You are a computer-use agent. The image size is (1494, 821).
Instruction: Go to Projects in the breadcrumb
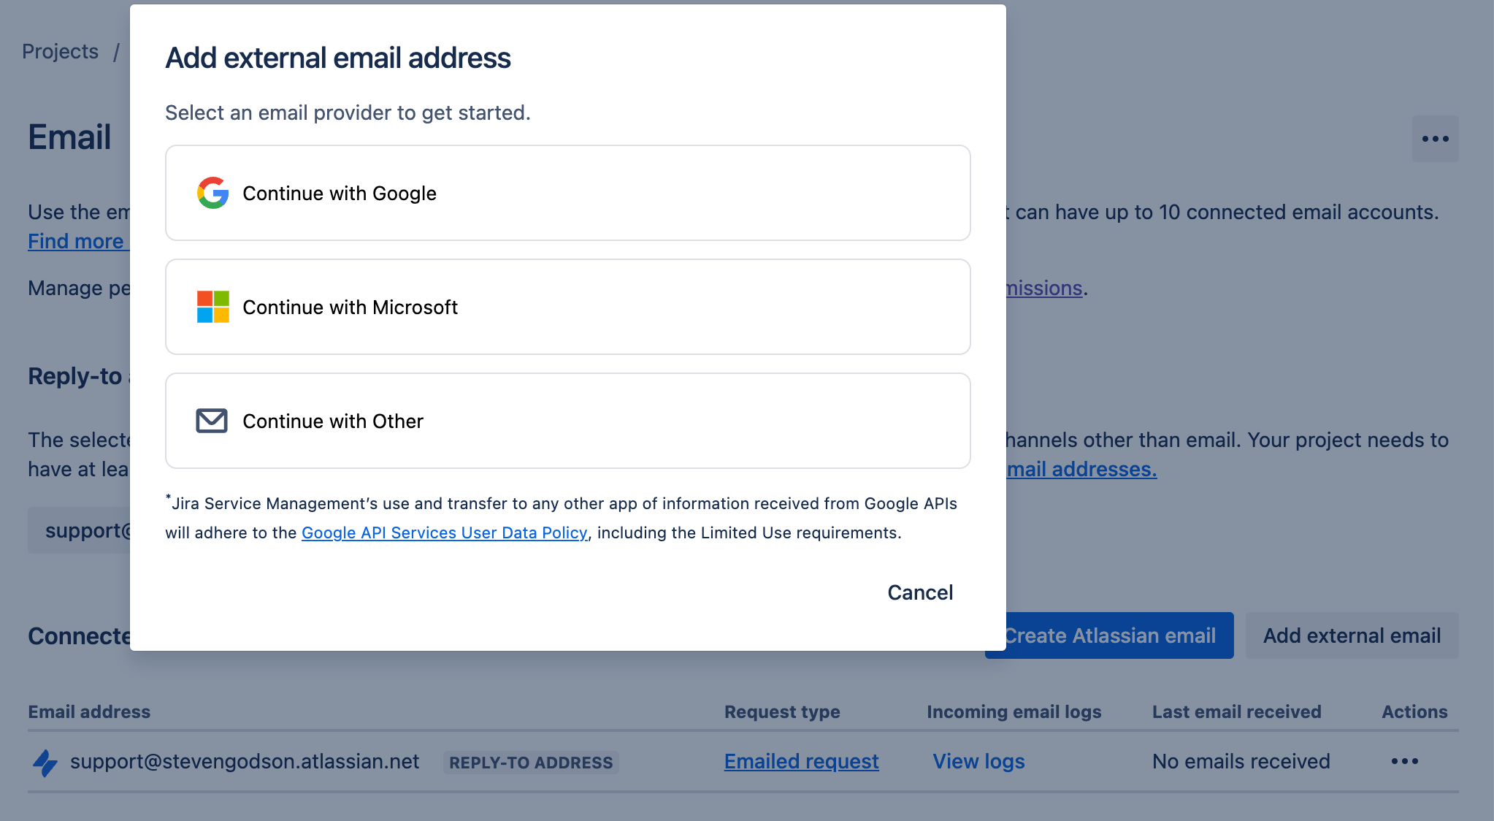pyautogui.click(x=60, y=51)
